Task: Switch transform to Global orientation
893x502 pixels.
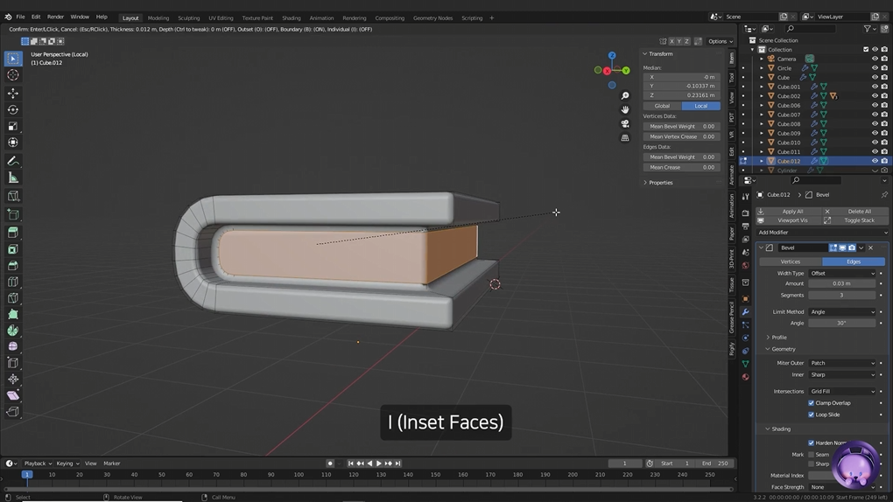Action: [x=663, y=106]
